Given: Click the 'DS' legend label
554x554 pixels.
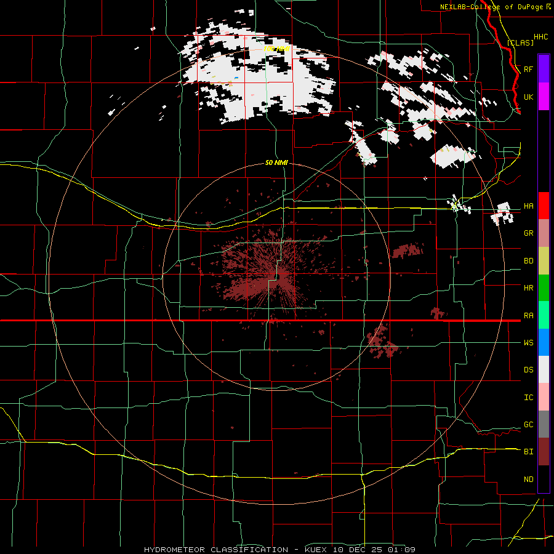Looking at the screenshot, I should pos(528,370).
